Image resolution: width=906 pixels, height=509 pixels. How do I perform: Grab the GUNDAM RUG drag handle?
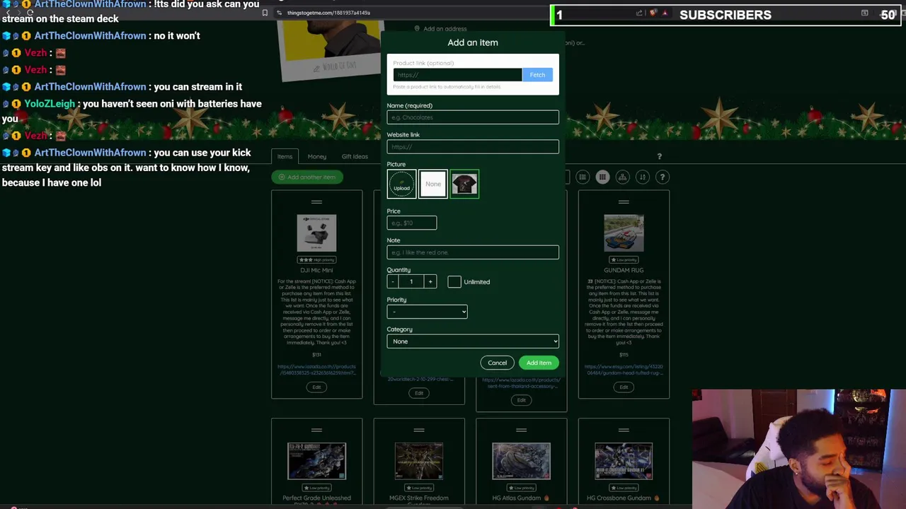tap(624, 203)
